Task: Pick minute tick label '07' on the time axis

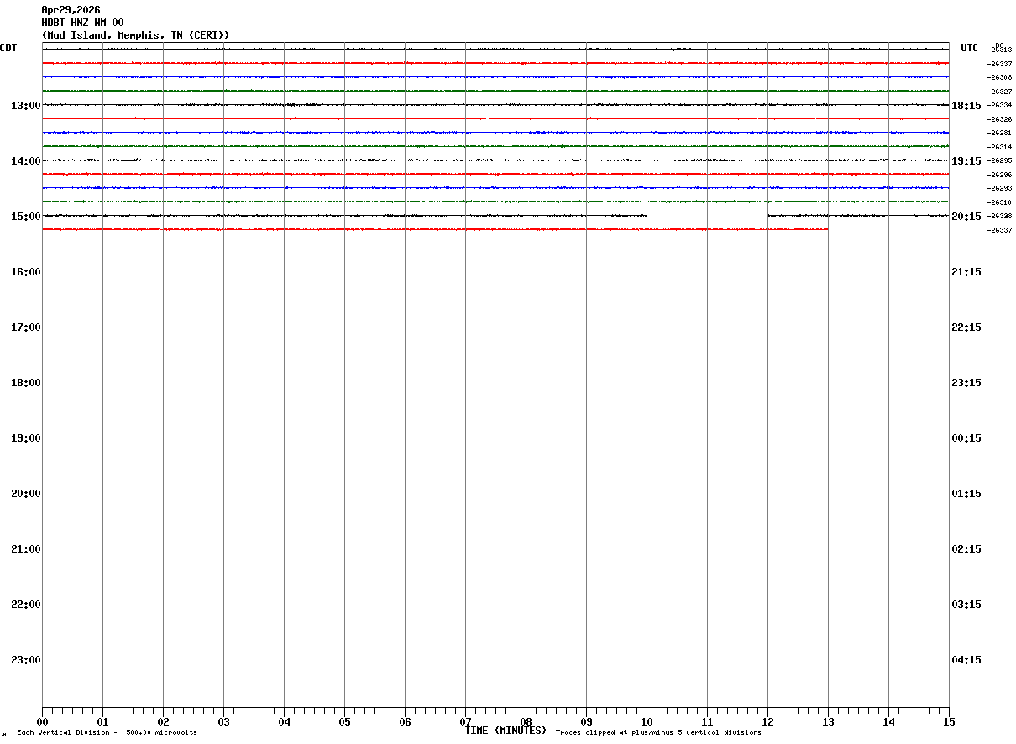Action: [x=465, y=722]
